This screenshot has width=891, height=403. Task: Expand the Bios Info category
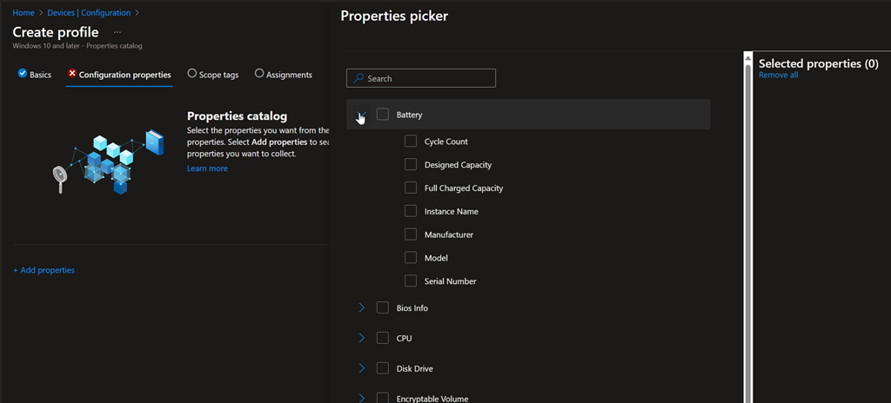coord(361,308)
